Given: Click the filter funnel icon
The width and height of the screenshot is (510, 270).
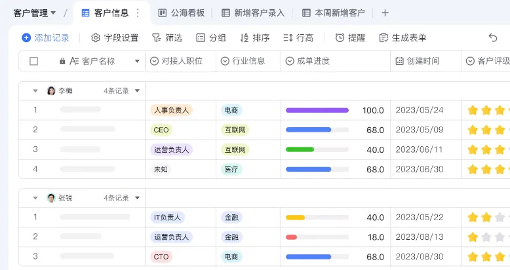Looking at the screenshot, I should (x=156, y=38).
